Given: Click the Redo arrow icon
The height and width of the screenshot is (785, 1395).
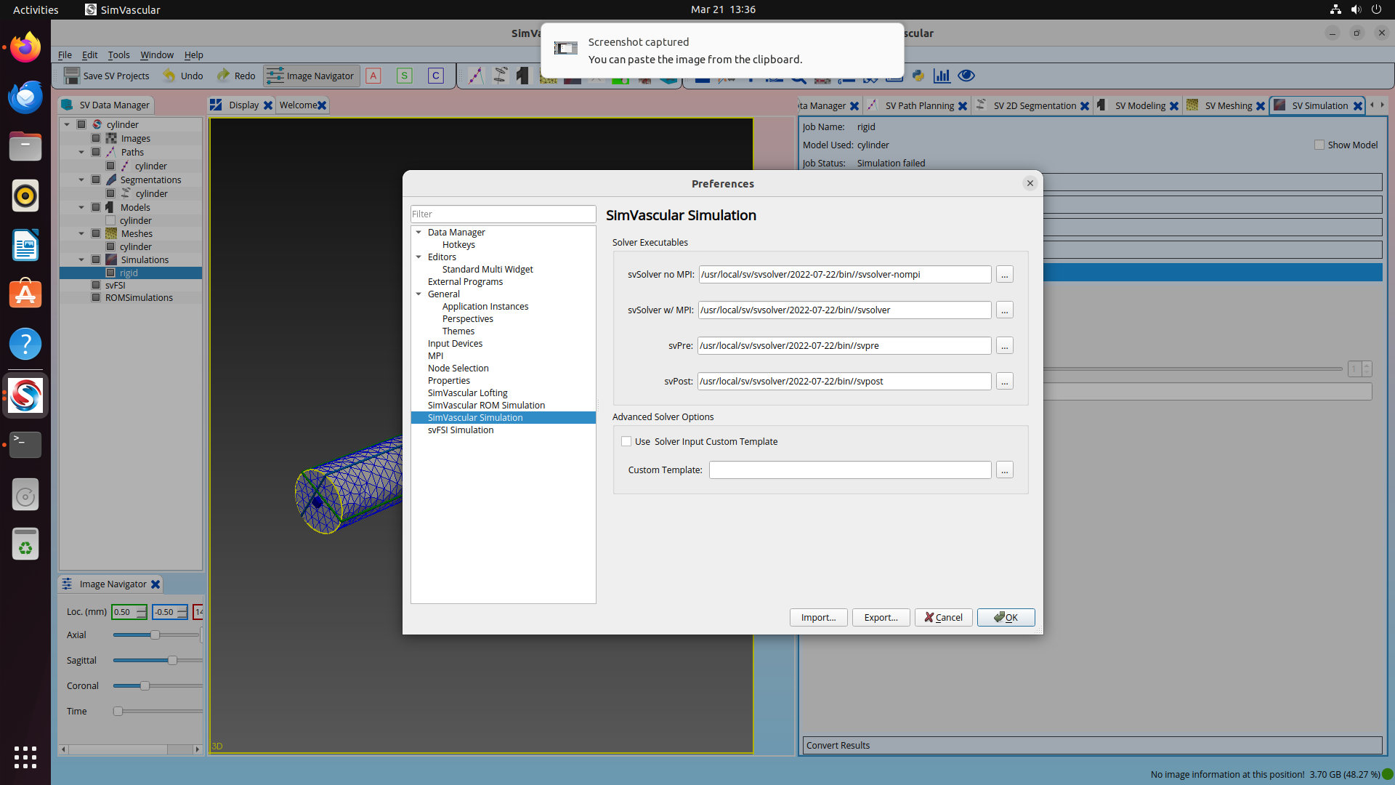Looking at the screenshot, I should pyautogui.click(x=223, y=76).
